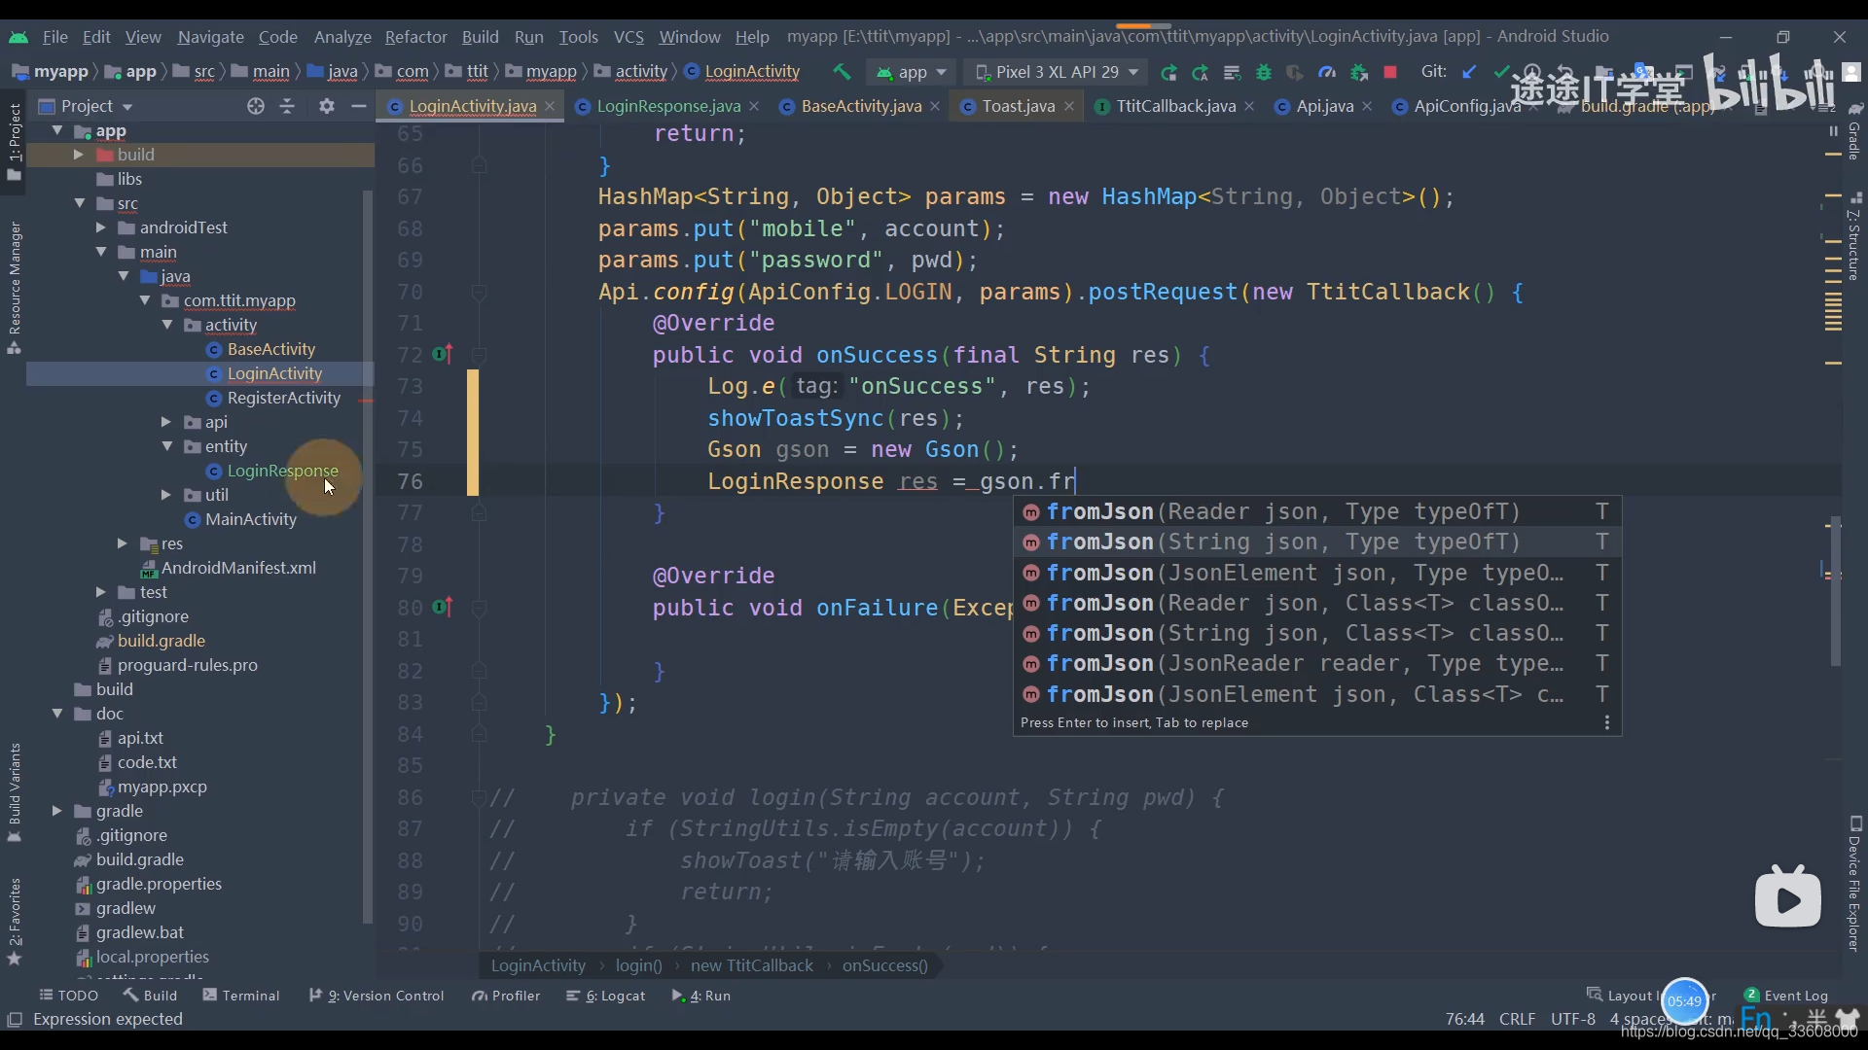The width and height of the screenshot is (1868, 1050).
Task: Click the Debug app bug icon
Action: pyautogui.click(x=1264, y=72)
